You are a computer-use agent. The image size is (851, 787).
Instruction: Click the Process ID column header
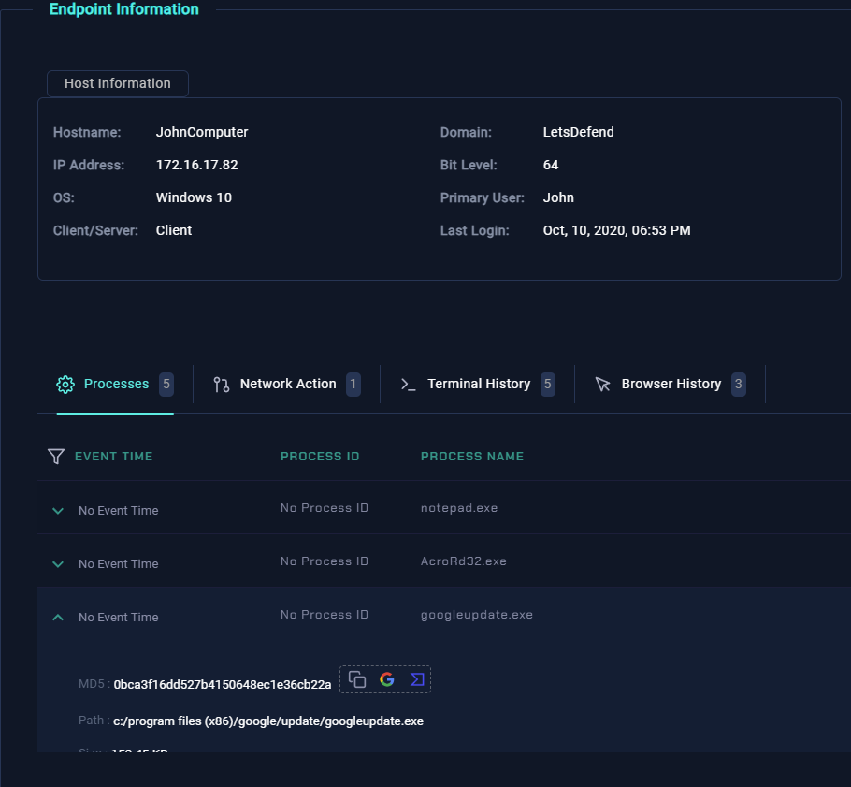pos(320,457)
